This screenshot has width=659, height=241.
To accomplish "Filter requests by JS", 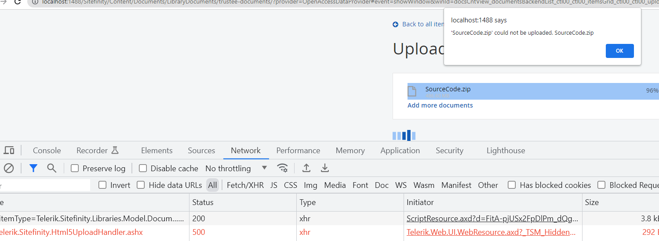I will [x=274, y=185].
